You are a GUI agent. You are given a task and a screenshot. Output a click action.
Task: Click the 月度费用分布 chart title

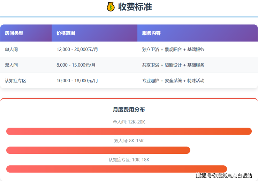(129, 110)
